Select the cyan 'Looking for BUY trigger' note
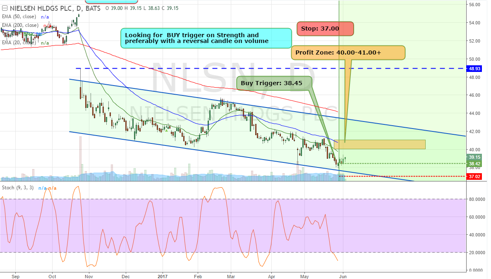The height and width of the screenshot is (279, 491). 206,38
